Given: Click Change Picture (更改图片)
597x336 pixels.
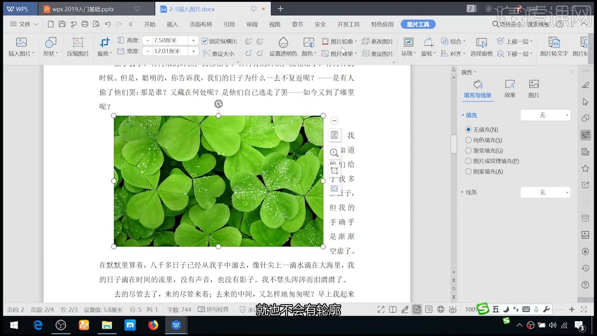Looking at the screenshot, I should tap(378, 42).
